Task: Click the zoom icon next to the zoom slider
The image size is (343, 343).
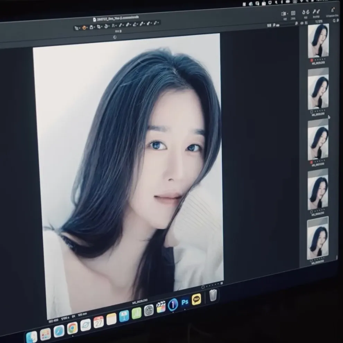Action: [274, 25]
